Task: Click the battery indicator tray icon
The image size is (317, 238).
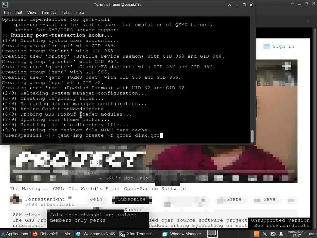Action: (273, 234)
